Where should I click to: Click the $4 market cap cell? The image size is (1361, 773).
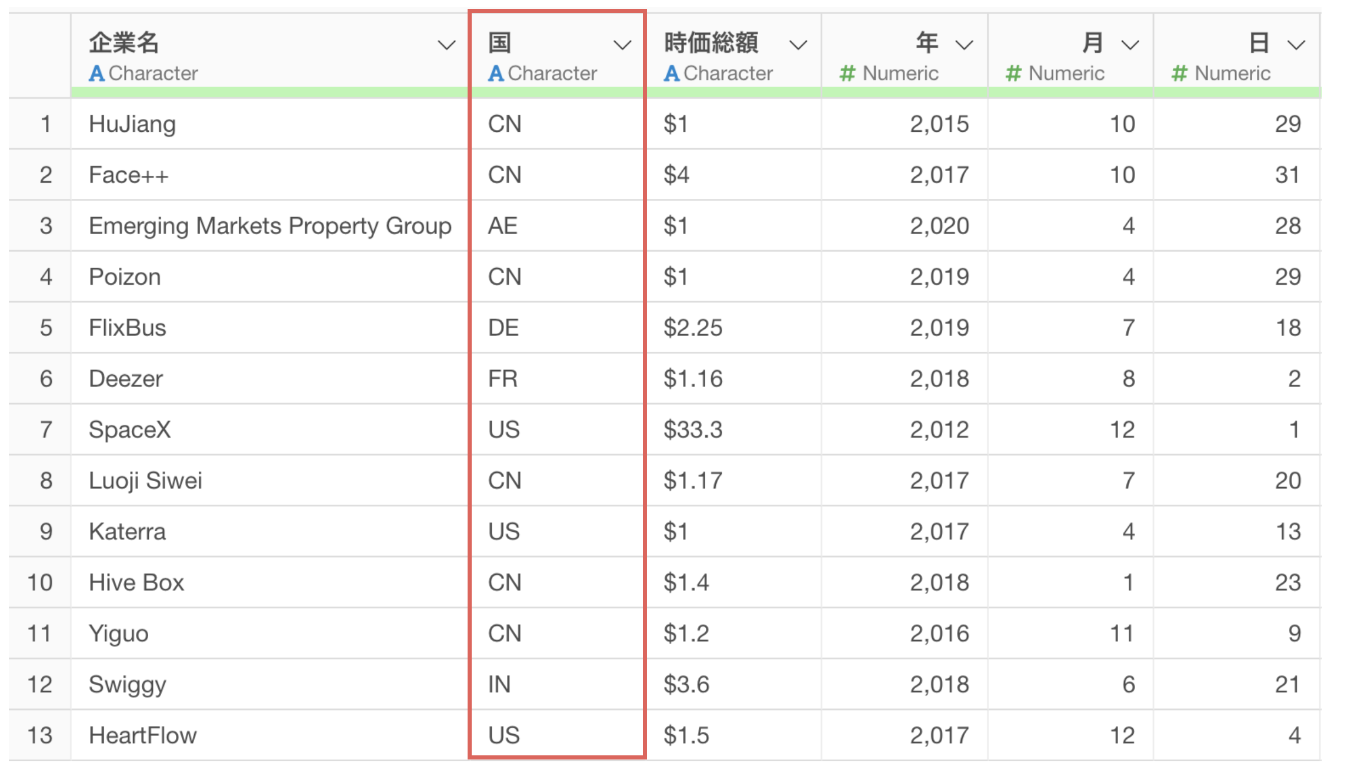(733, 175)
